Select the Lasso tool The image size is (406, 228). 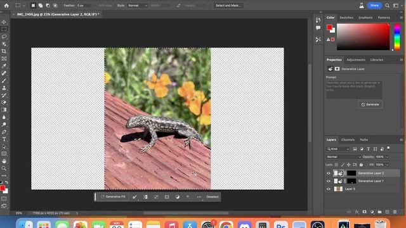pos(4,37)
